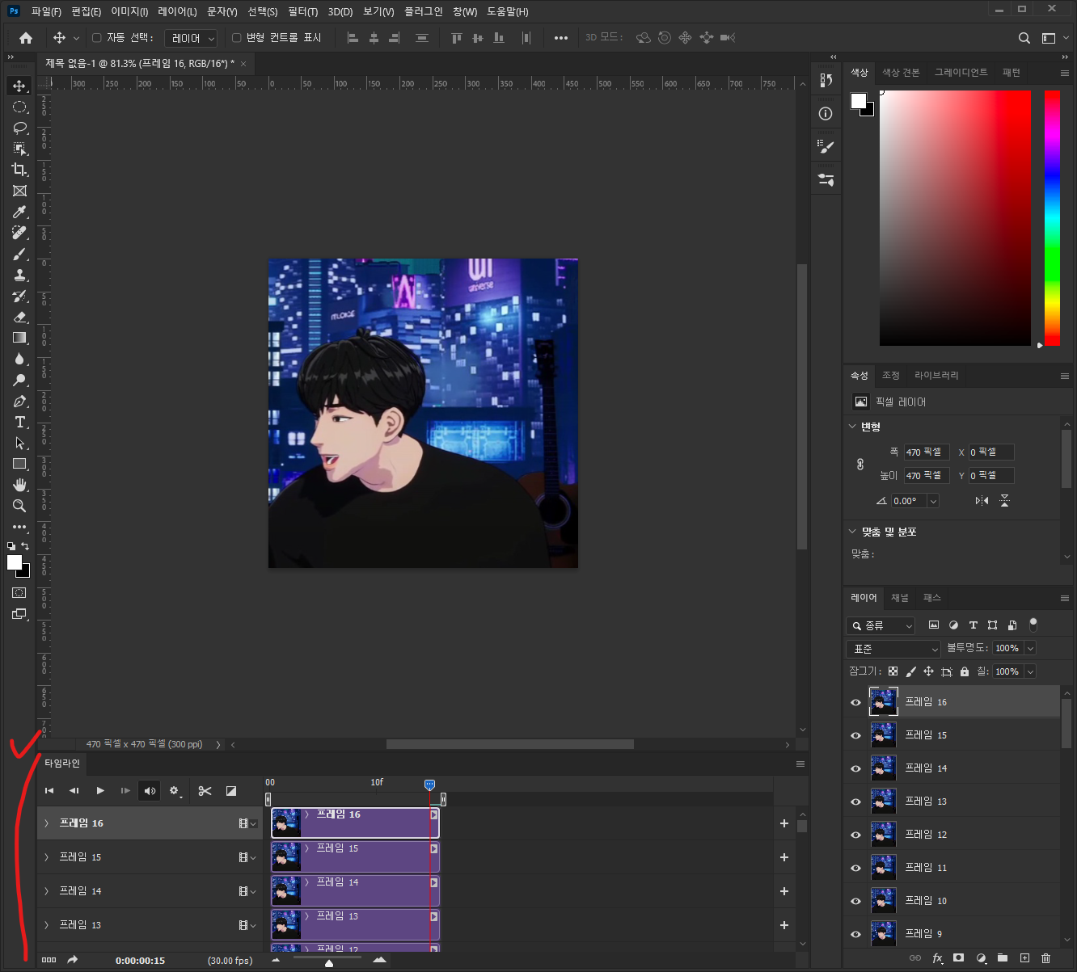The width and height of the screenshot is (1077, 972).
Task: Hide the 프레임 15 layer
Action: click(x=855, y=735)
